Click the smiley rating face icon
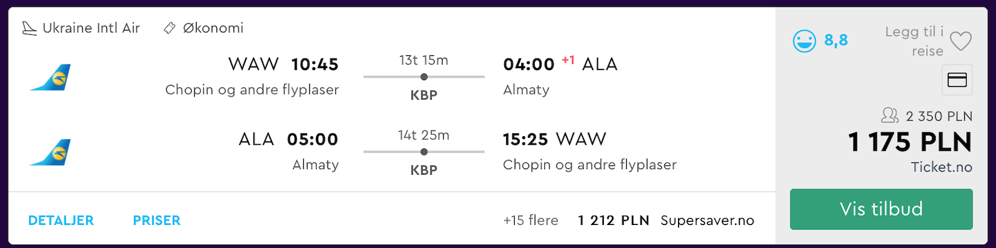 [804, 41]
